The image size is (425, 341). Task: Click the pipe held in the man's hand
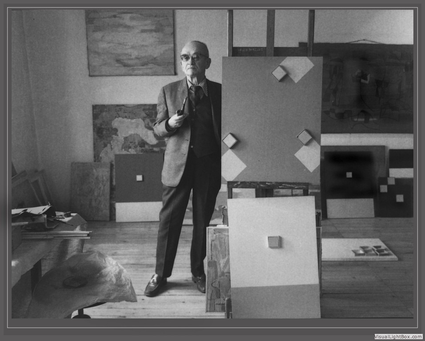coord(182,108)
